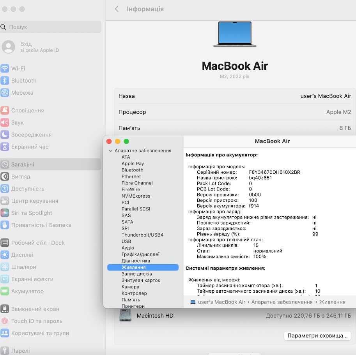Select Bluetooth in System Information tree
Screen dimensions: 356x355
point(132,170)
